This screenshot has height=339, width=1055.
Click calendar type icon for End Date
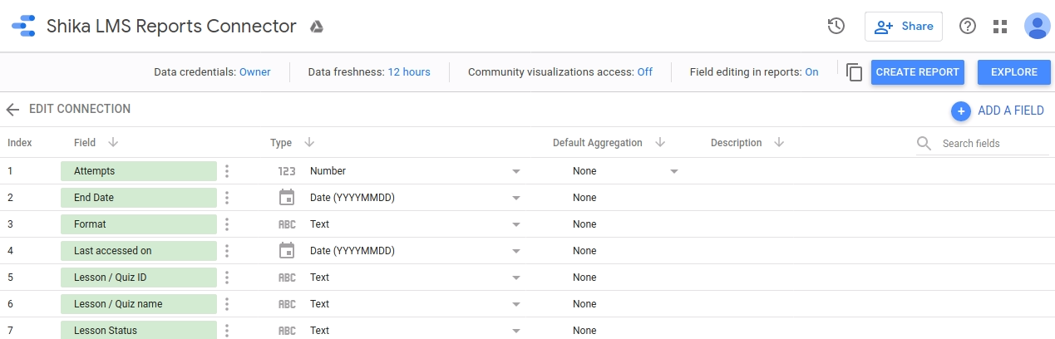tap(287, 198)
